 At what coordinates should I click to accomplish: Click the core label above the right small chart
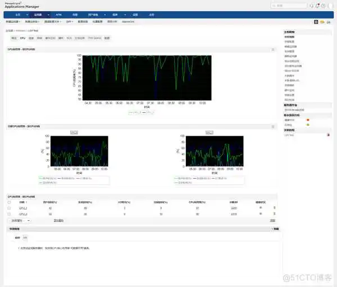point(210,132)
